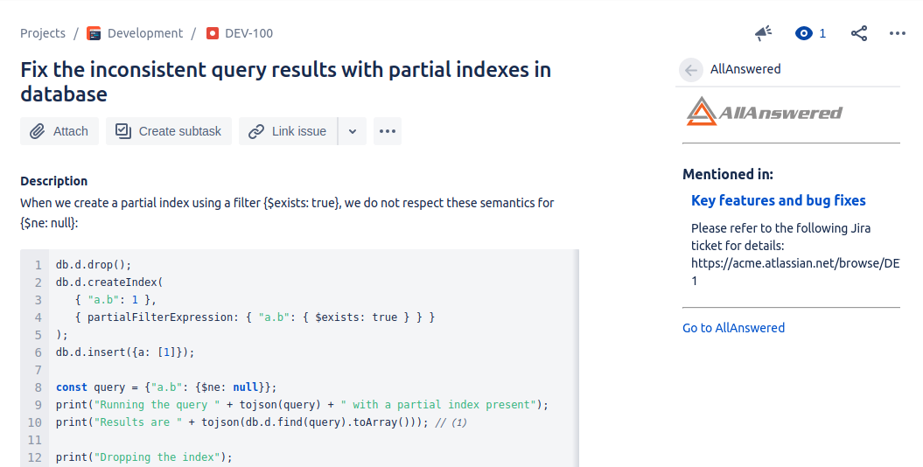Click code line db.d.drop();
The image size is (923, 467).
tap(94, 265)
